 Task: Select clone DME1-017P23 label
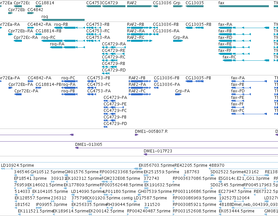[x=158, y=151]
